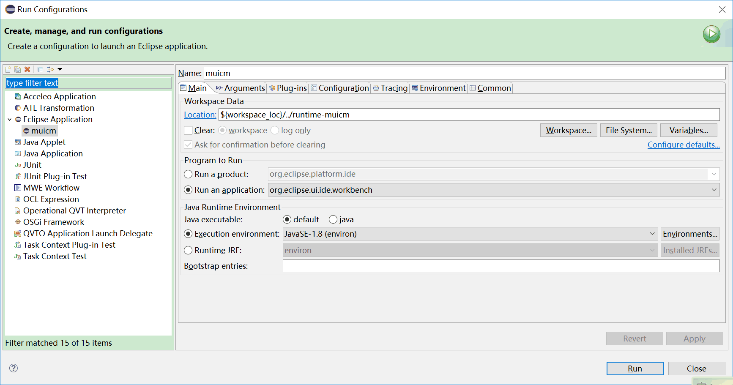Click the help question mark icon
The image size is (733, 385).
tap(14, 368)
